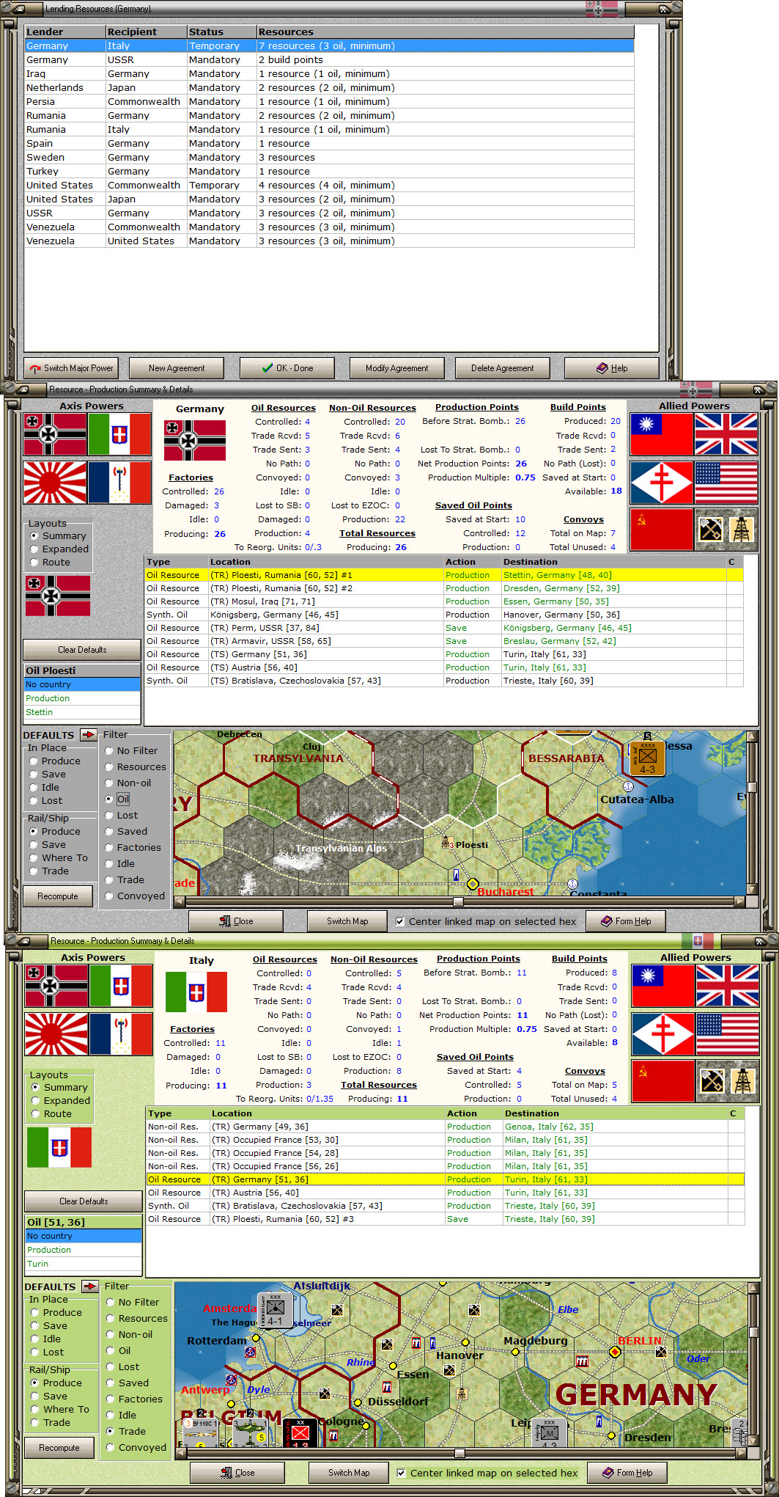Select the United States flag in Italy window's Allied Powers
Image resolution: width=779 pixels, height=1497 pixels.
[x=728, y=1034]
